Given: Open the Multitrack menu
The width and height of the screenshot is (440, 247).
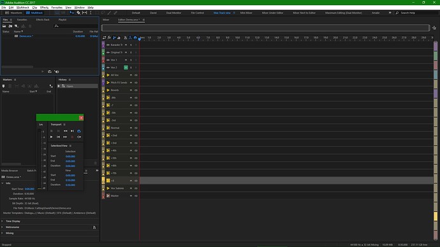Looking at the screenshot, I should pos(23,8).
